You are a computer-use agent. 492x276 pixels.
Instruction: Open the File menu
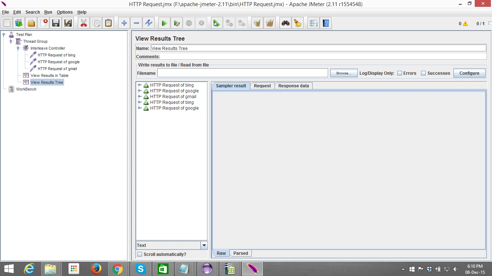[5, 12]
